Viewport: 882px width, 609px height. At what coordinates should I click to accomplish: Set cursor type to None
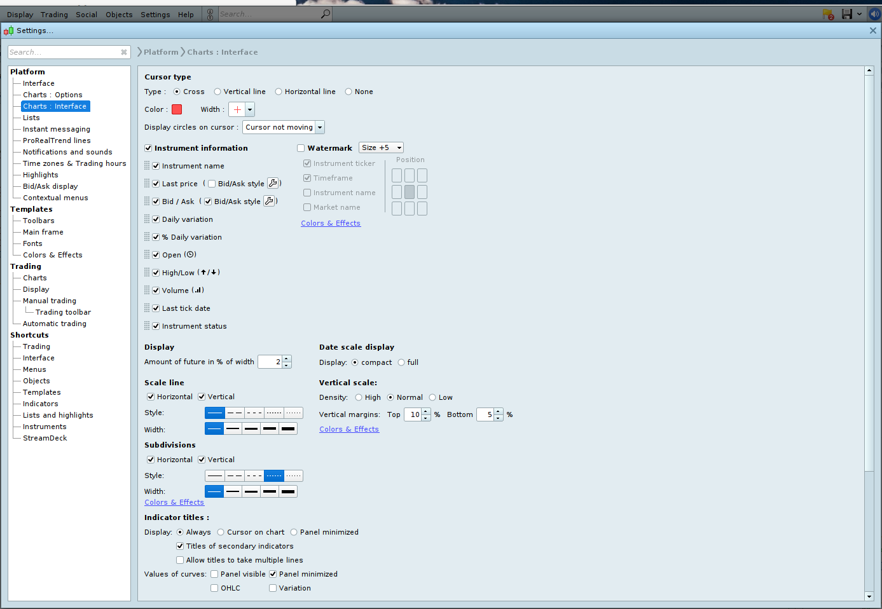(348, 92)
